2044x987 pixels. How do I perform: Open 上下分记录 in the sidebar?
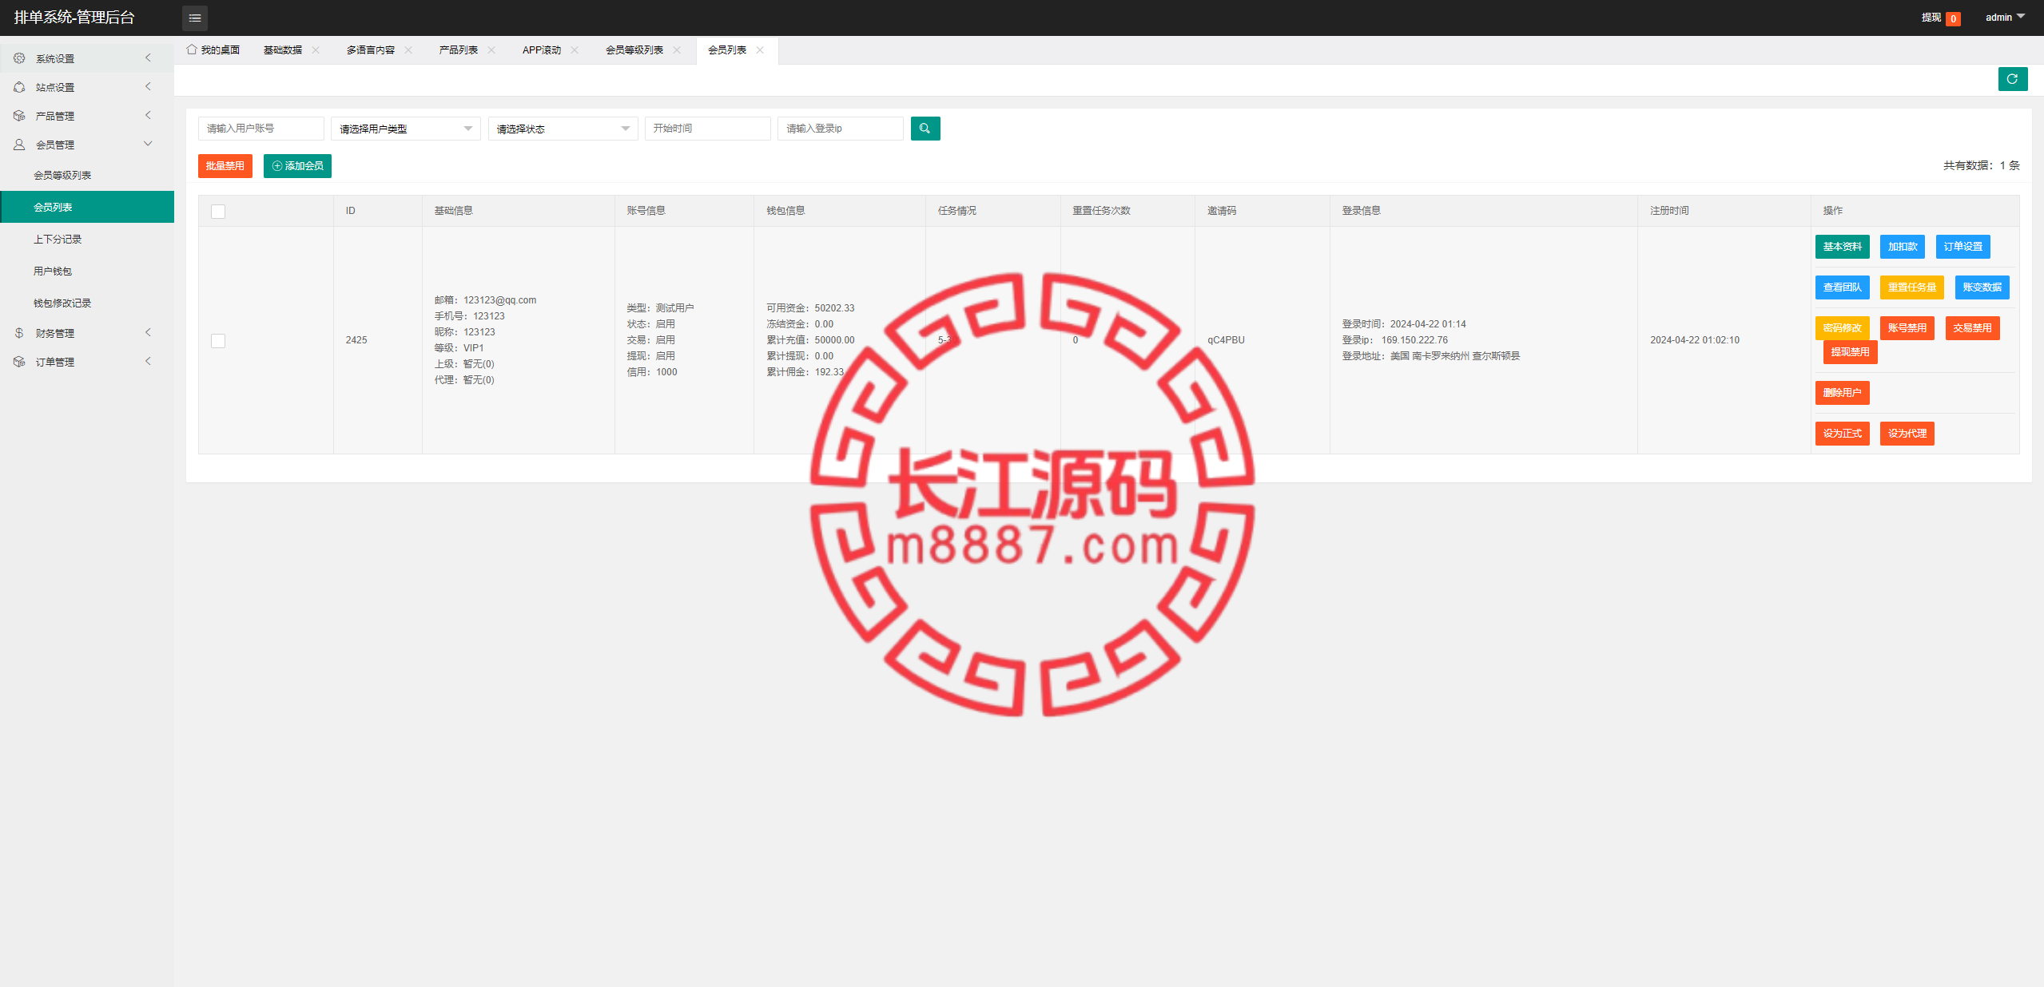point(87,239)
